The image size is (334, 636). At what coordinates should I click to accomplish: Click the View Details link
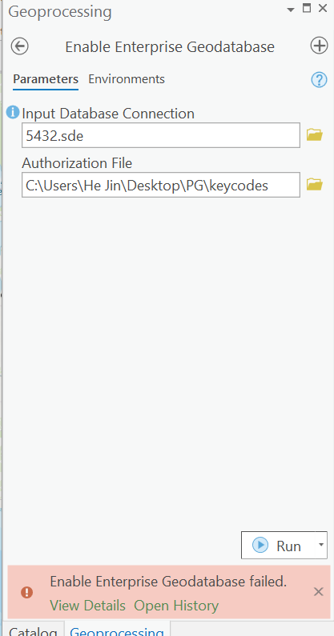pos(88,606)
